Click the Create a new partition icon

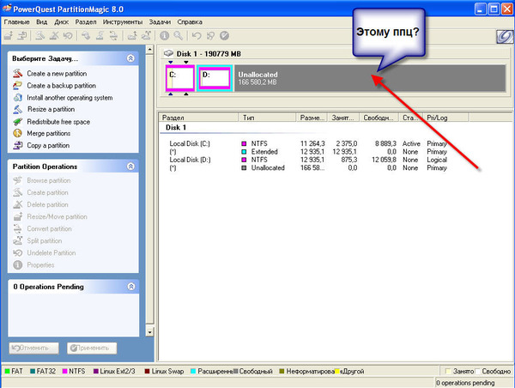(x=18, y=74)
